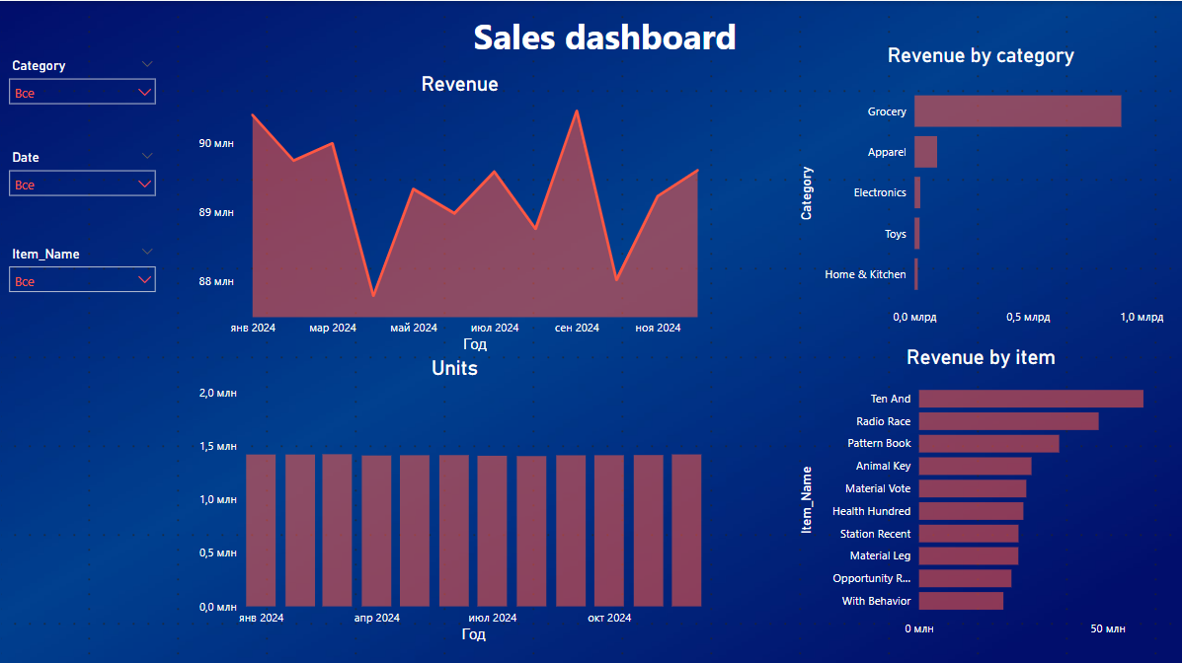Viewport: 1182px width, 663px height.
Task: Click the Revenue by category title
Action: pyautogui.click(x=981, y=56)
